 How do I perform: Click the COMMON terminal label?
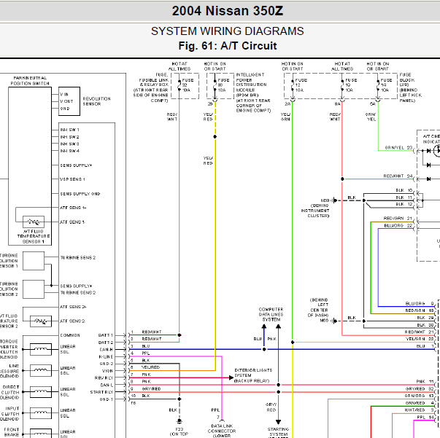[70, 335]
